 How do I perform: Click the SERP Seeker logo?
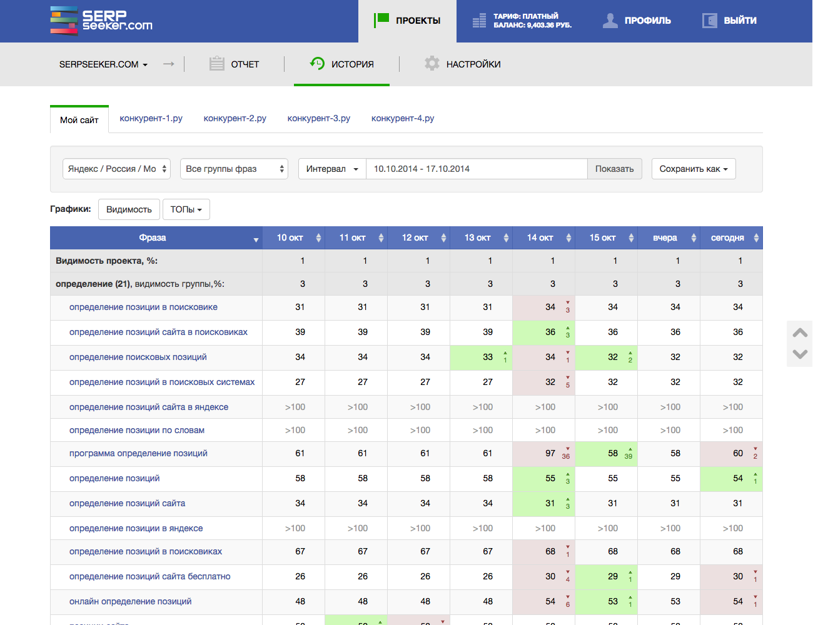101,21
